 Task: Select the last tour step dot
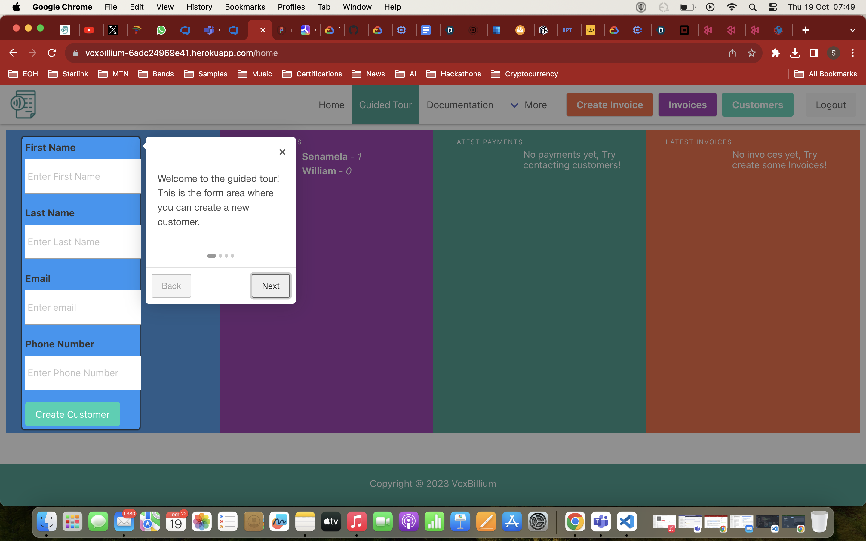pos(233,255)
